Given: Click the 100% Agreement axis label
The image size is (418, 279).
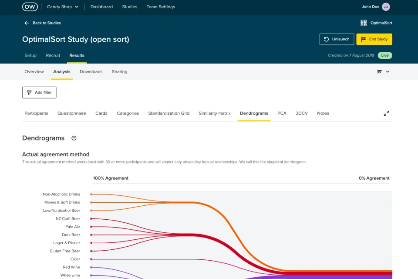Looking at the screenshot, I should (111, 178).
